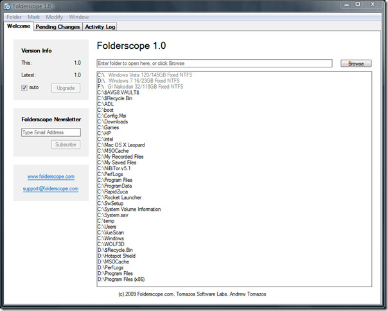This screenshot has height=311, width=388.
Task: Select the D:\ Windows 7 drive entry
Action: (139, 81)
